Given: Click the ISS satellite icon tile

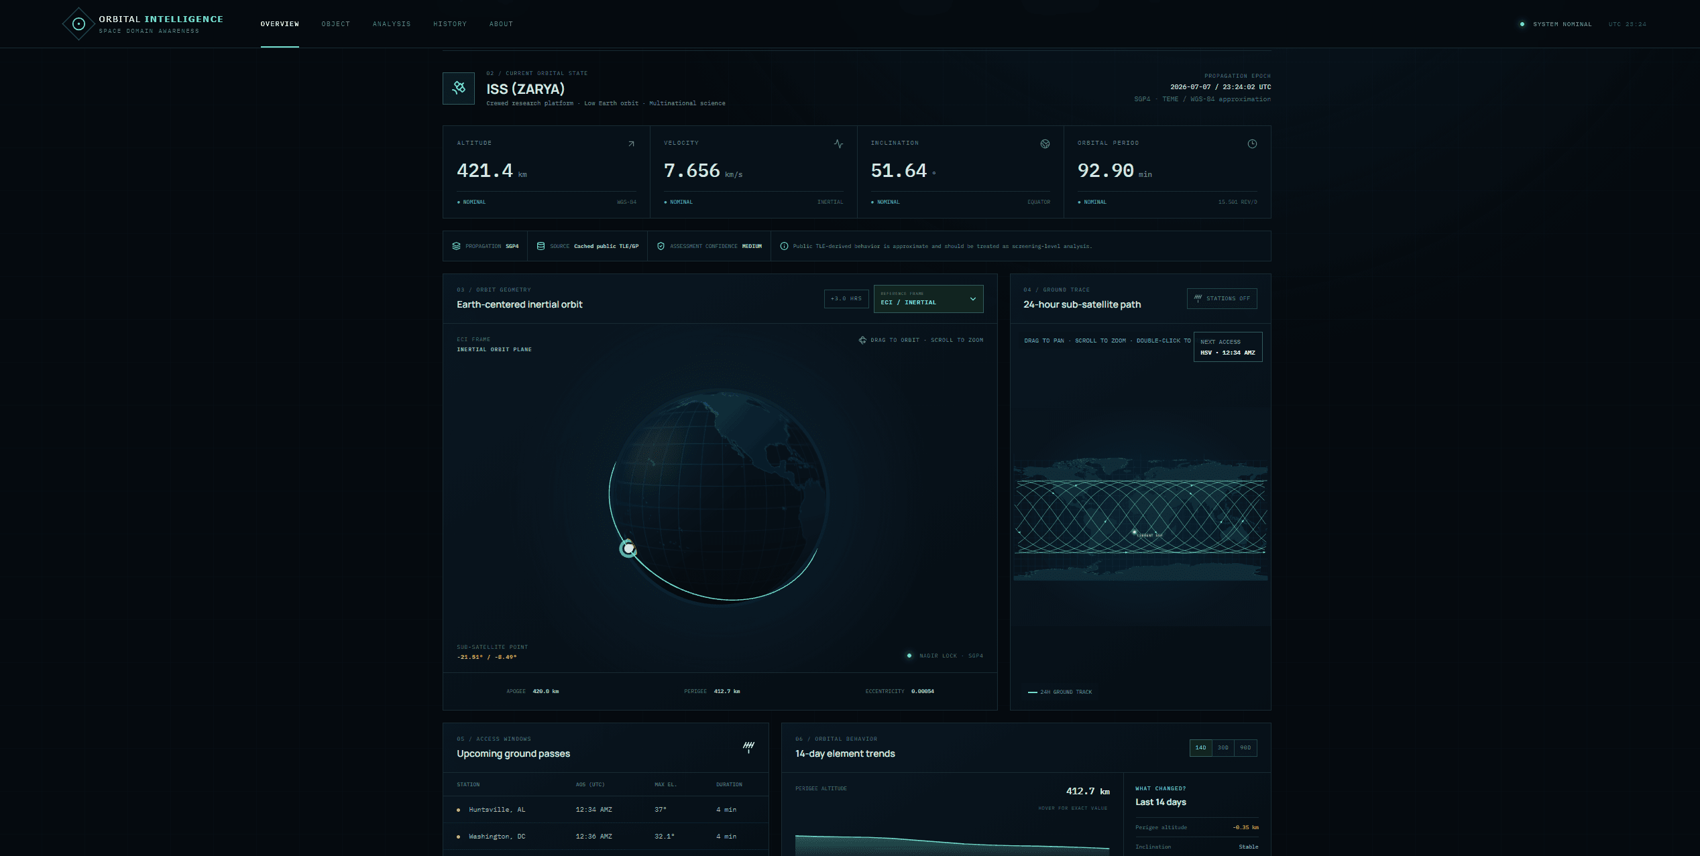Looking at the screenshot, I should click(459, 88).
